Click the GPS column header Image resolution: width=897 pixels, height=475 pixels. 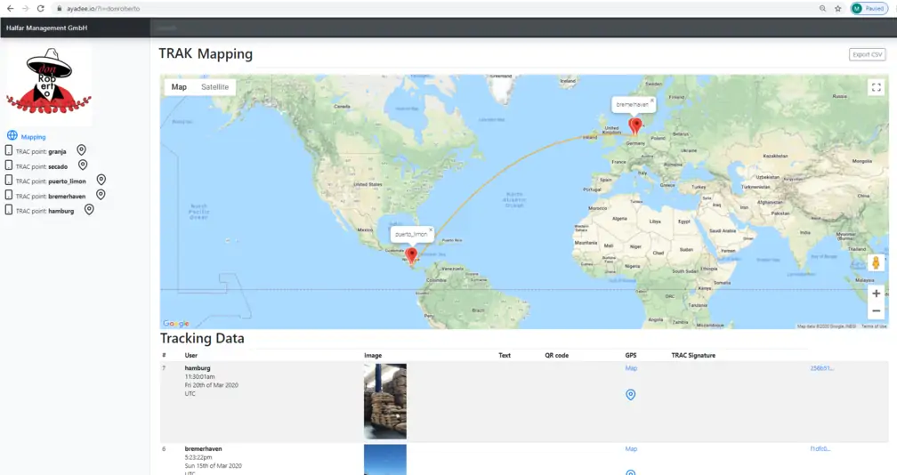(x=630, y=355)
